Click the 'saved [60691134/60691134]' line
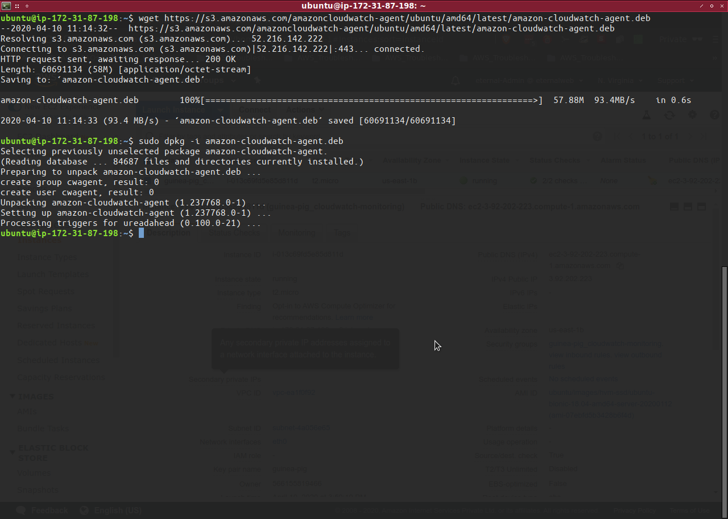 coord(228,121)
